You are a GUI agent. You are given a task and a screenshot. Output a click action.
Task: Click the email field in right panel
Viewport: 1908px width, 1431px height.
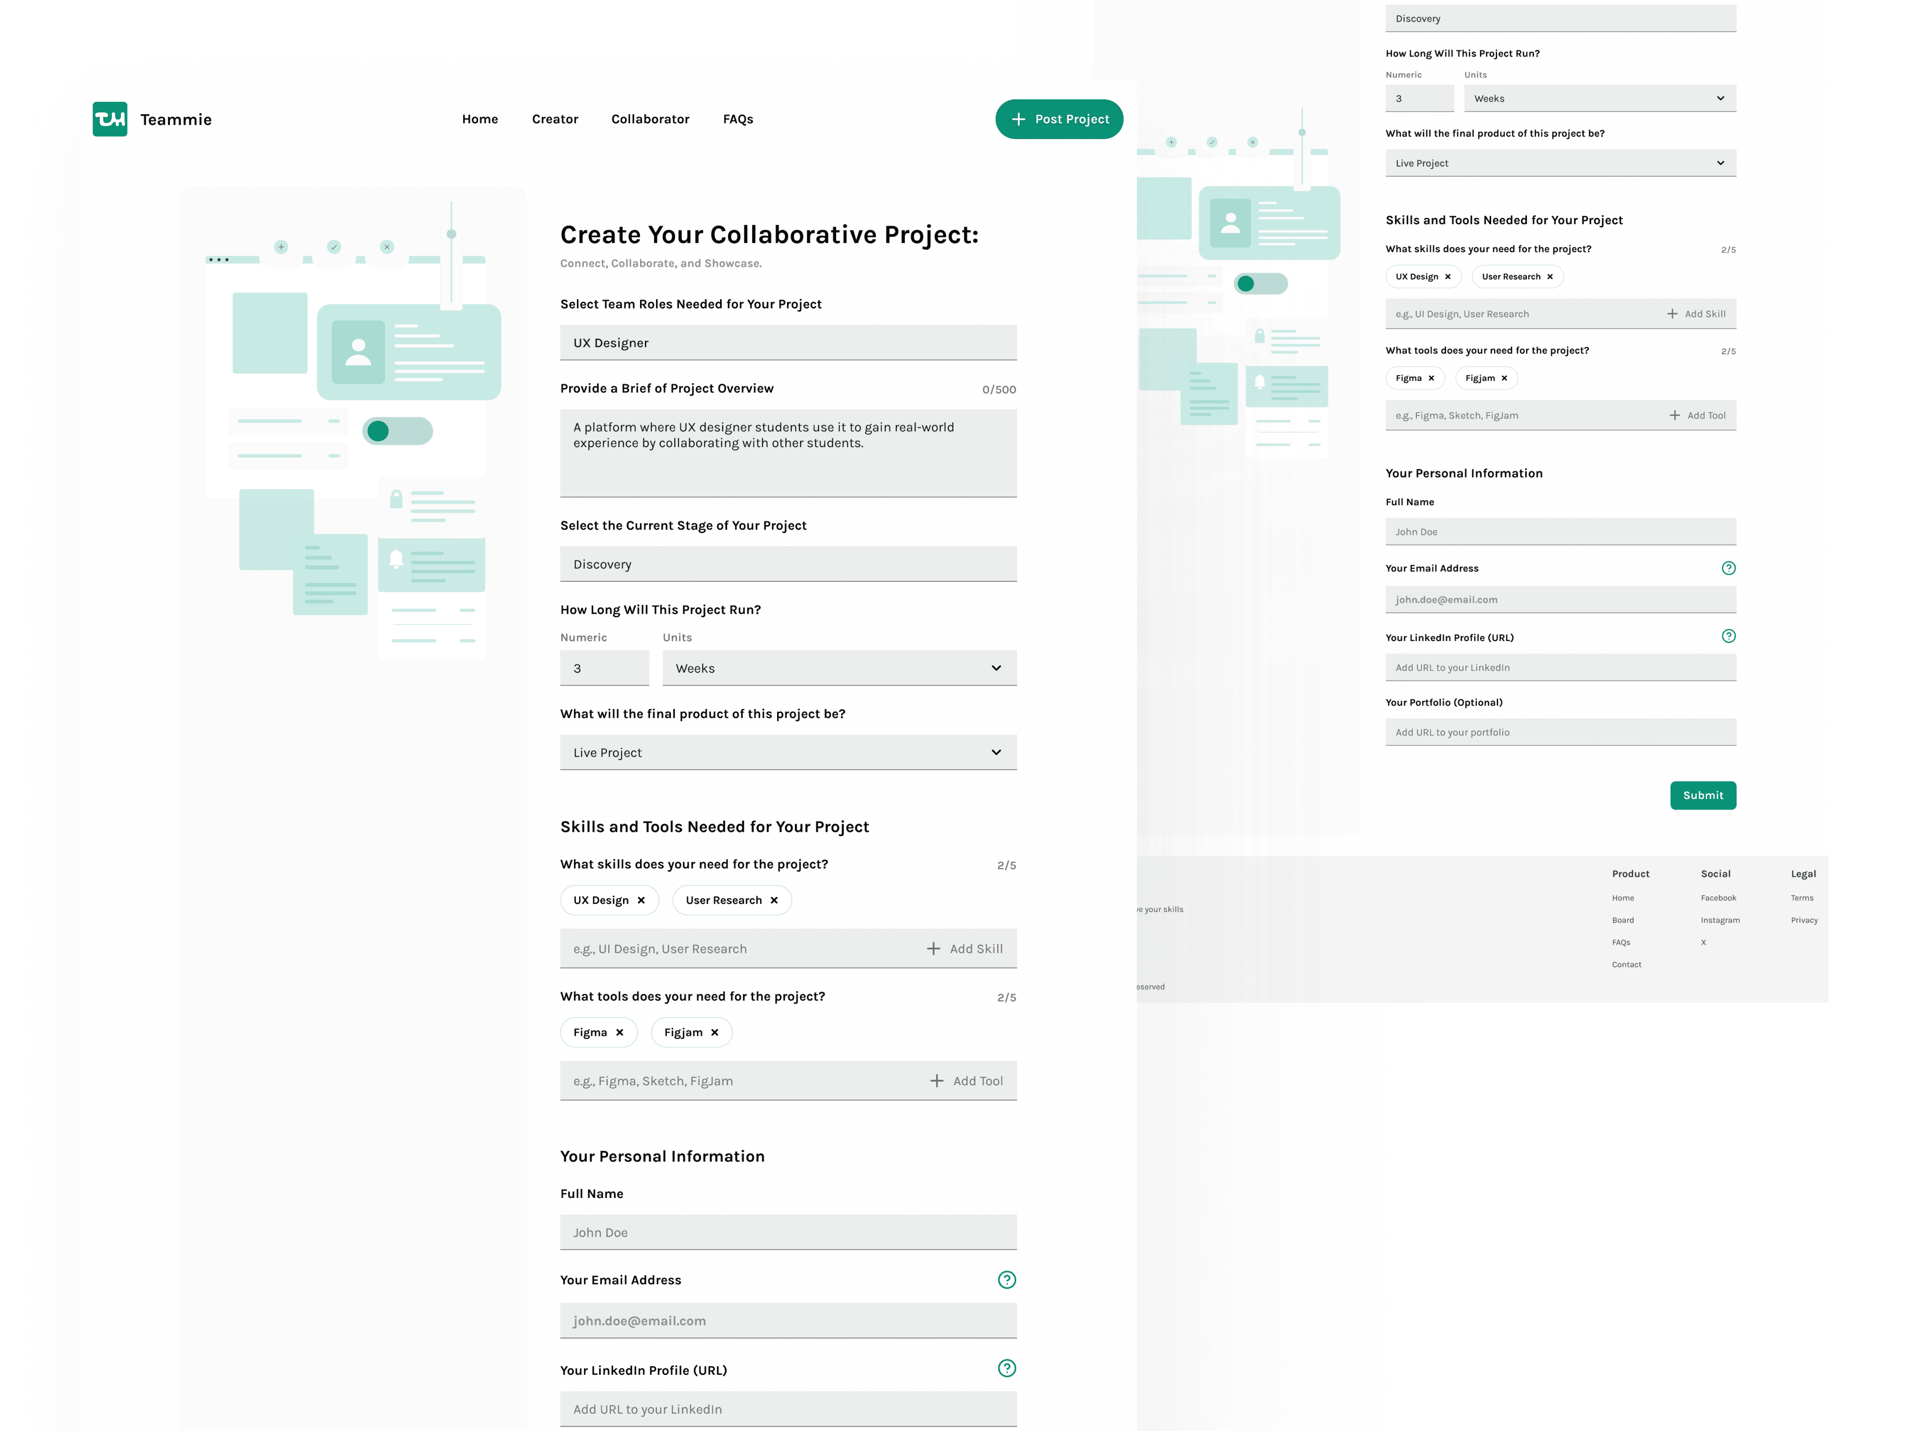pos(1560,600)
